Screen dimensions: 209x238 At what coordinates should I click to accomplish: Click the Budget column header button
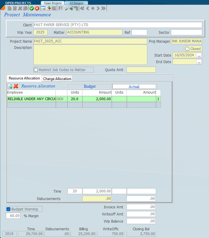pyautogui.click(x=90, y=86)
